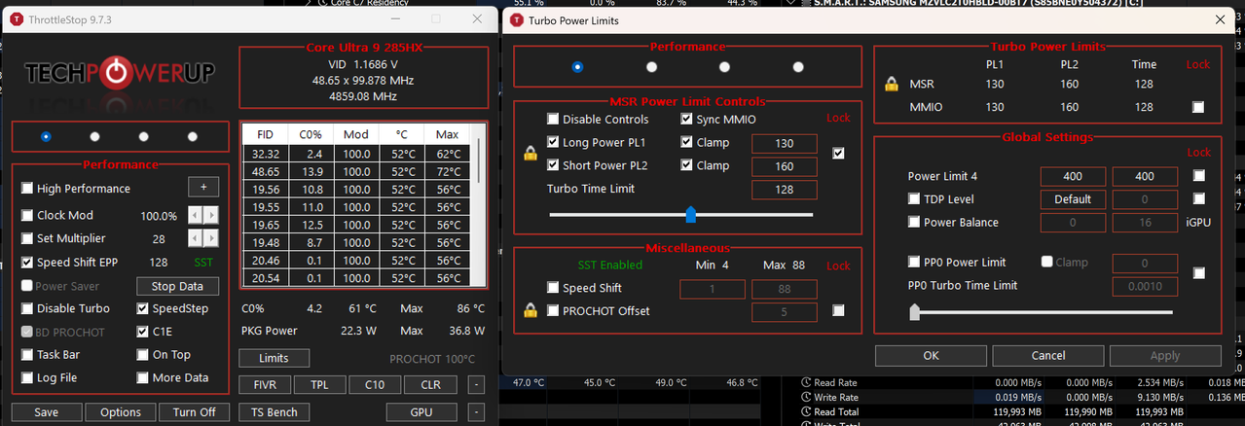Select fourth profile radio in Turbo Power Limits

pos(798,67)
